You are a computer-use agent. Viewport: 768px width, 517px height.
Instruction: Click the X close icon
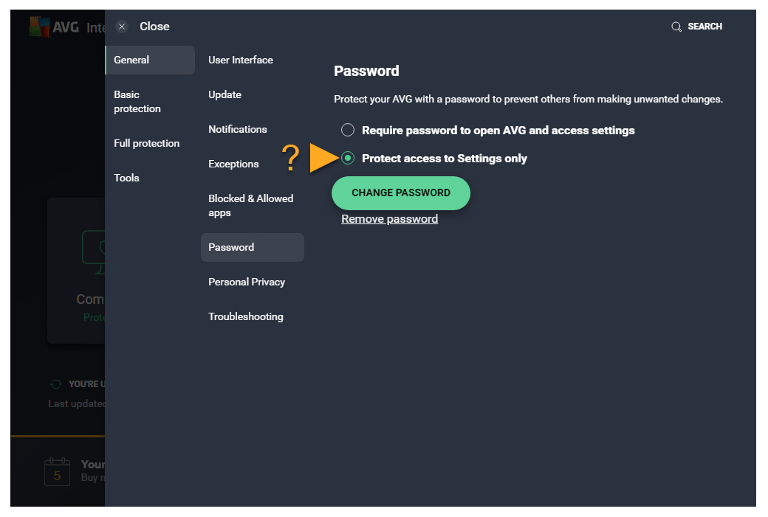coord(123,27)
